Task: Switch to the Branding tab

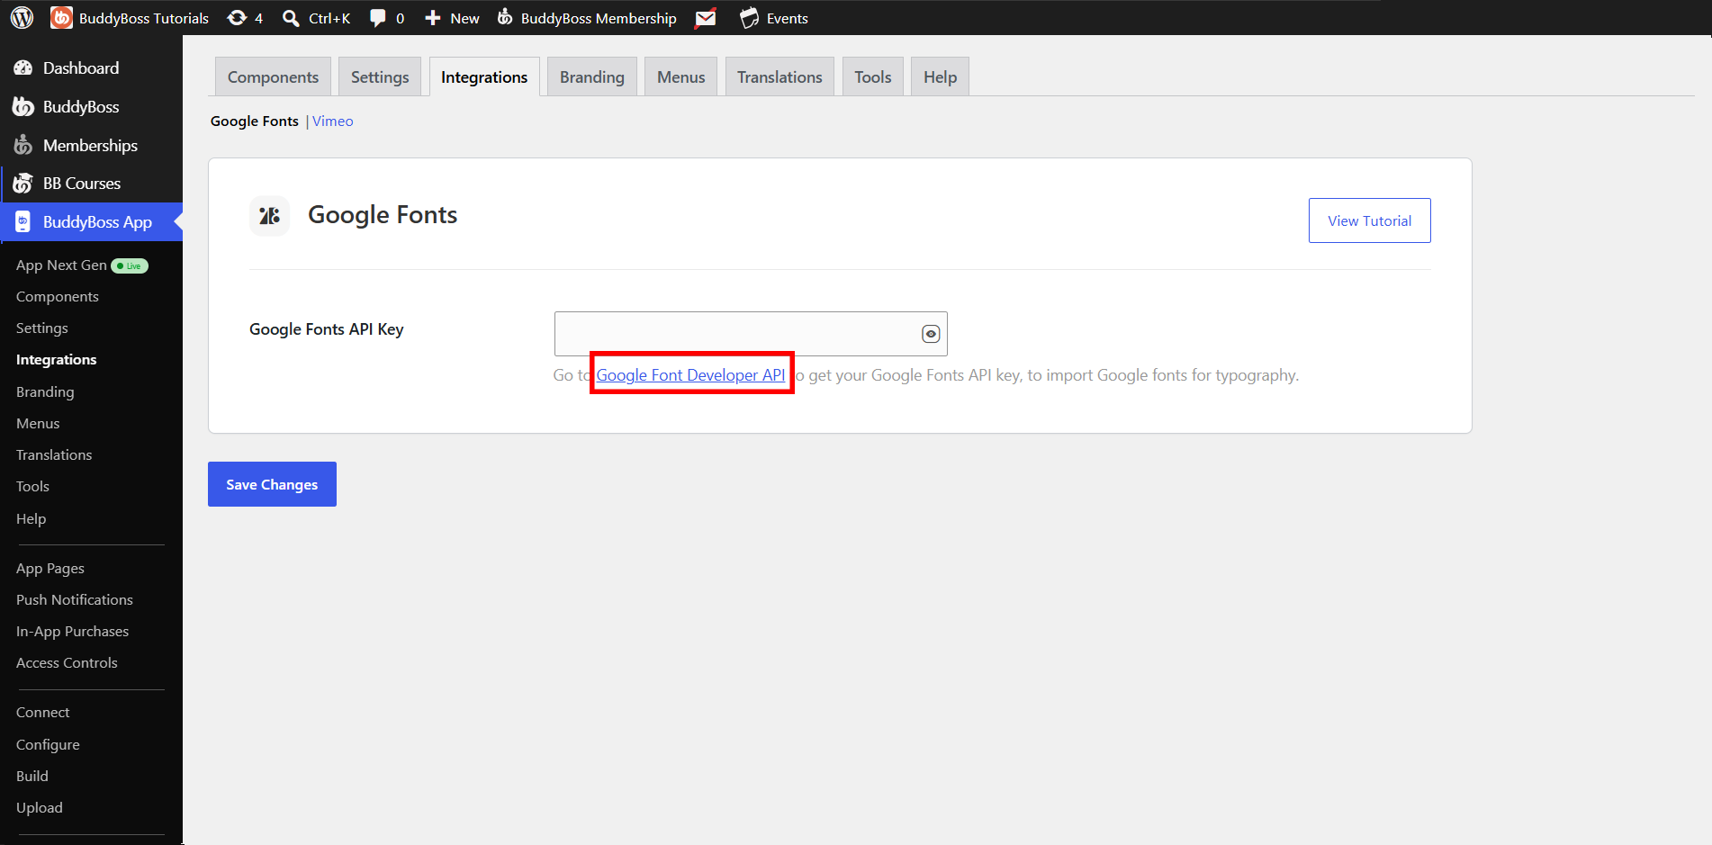Action: pyautogui.click(x=592, y=77)
